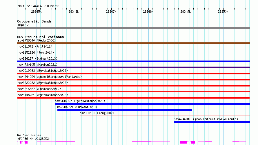Image resolution: width=258 pixels, height=145 pixels.
Task: Click the 28349k ruler mark
Action: pos(186,12)
